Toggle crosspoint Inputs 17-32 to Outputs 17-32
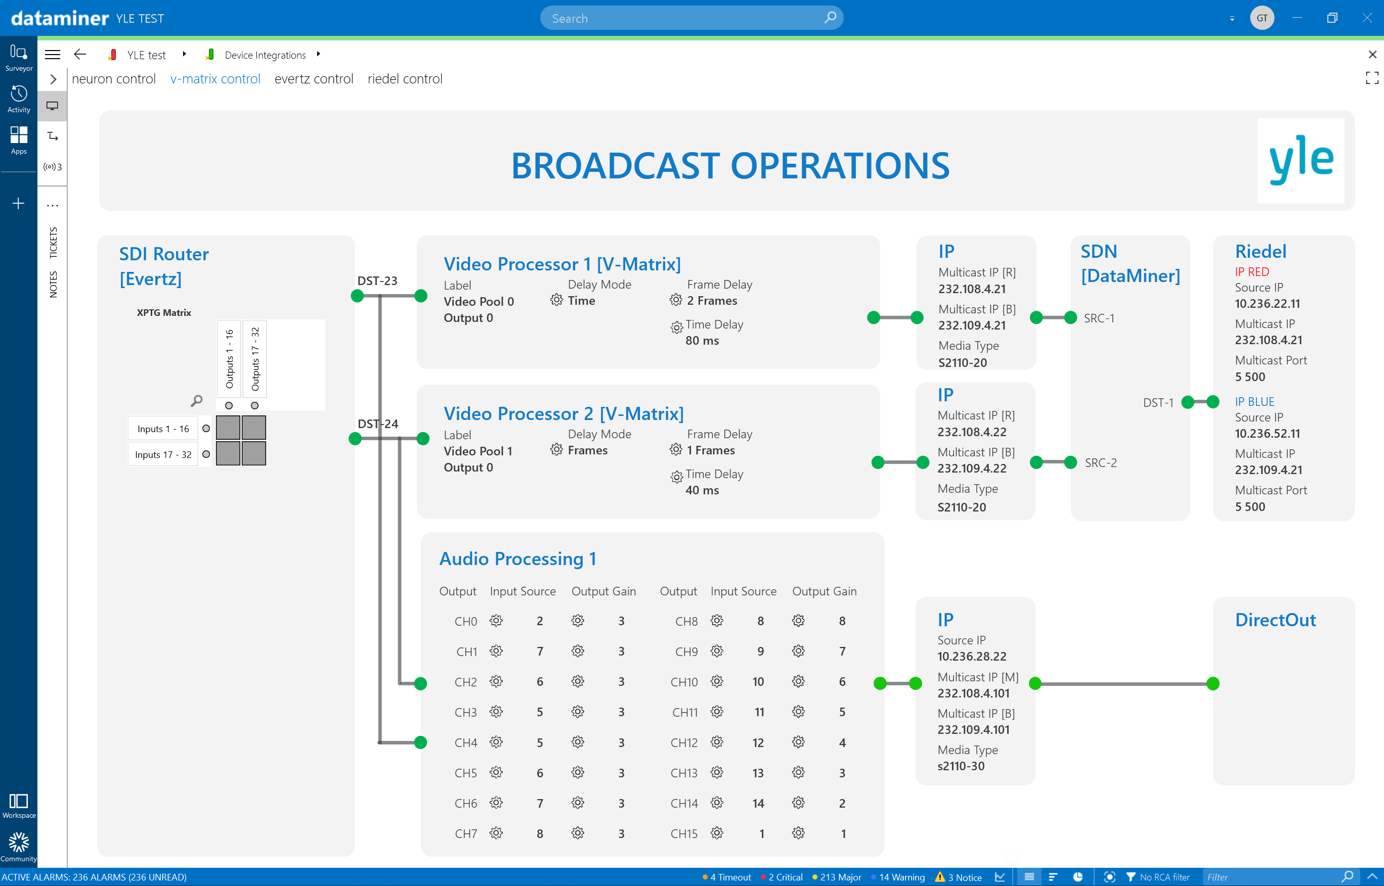 254,453
